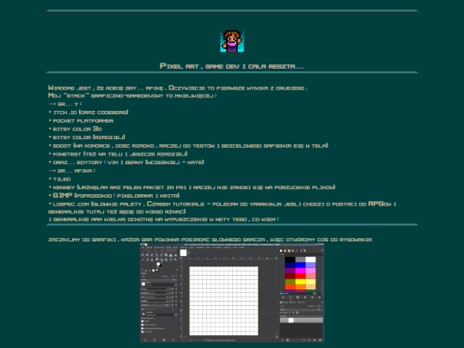
Task: Click the 'minetest (też na telu...' bullet
Action: pos(118,154)
